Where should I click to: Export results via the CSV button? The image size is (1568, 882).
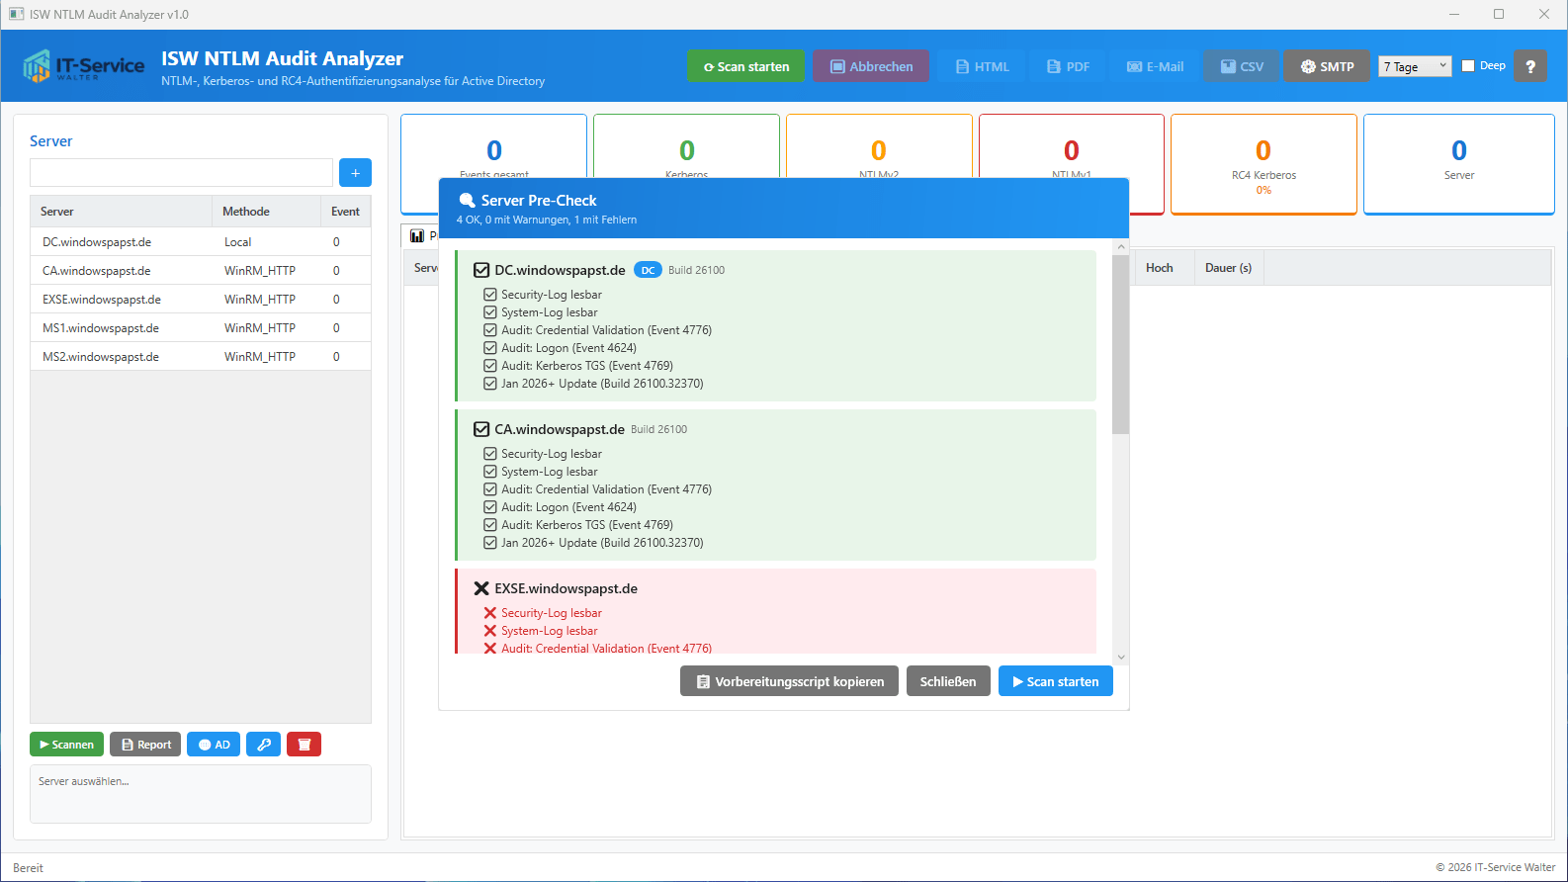[x=1242, y=66]
